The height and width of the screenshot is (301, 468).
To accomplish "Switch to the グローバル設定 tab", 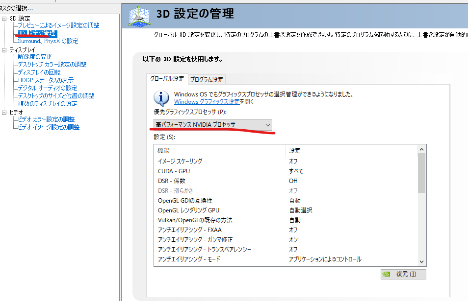I will (167, 79).
